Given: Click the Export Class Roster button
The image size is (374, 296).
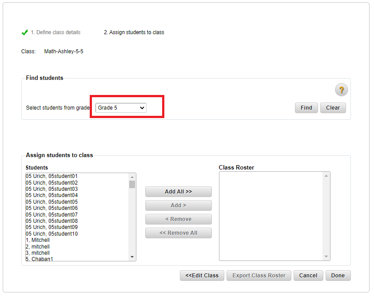Looking at the screenshot, I should [259, 275].
